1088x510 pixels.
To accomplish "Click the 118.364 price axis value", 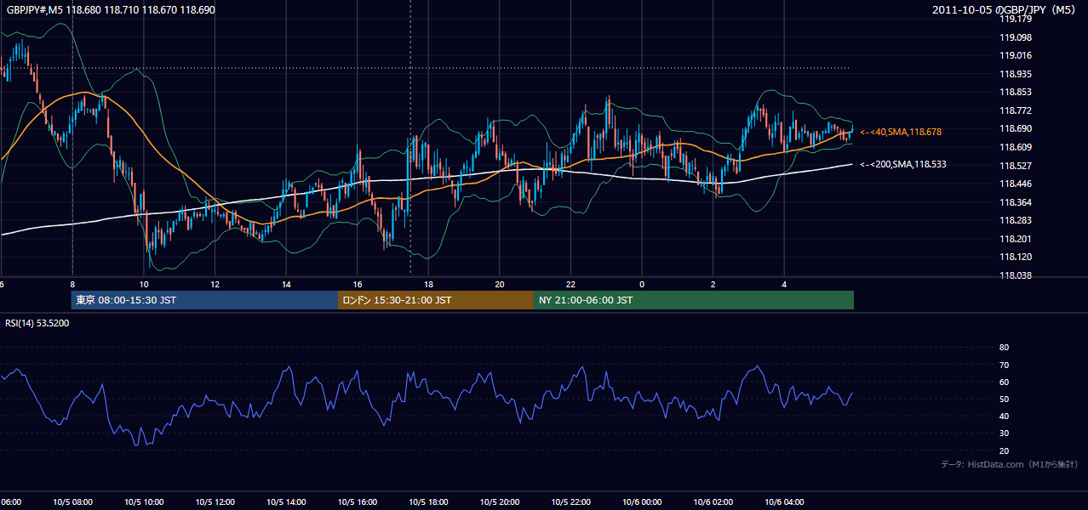I will pyautogui.click(x=1015, y=202).
